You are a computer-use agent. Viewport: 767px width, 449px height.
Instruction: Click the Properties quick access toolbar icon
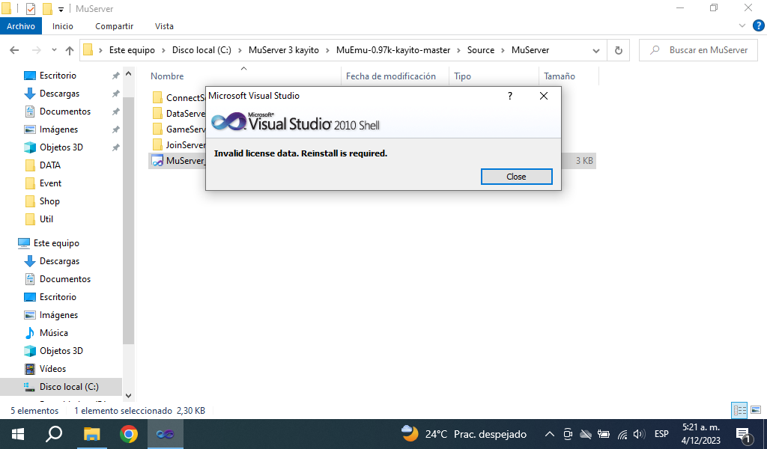coord(30,8)
